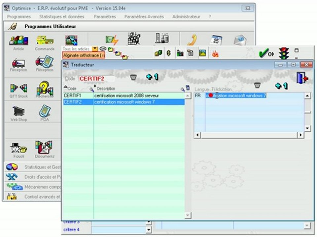Click the green cubes icon in toolbar
This screenshot has height=237, width=317.
pyautogui.click(x=158, y=53)
